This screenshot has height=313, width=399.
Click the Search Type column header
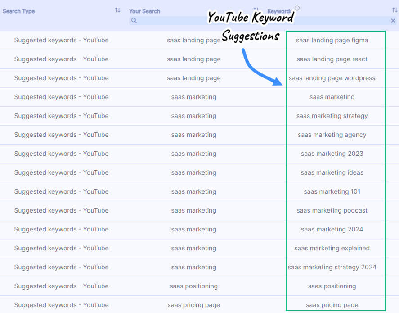19,11
